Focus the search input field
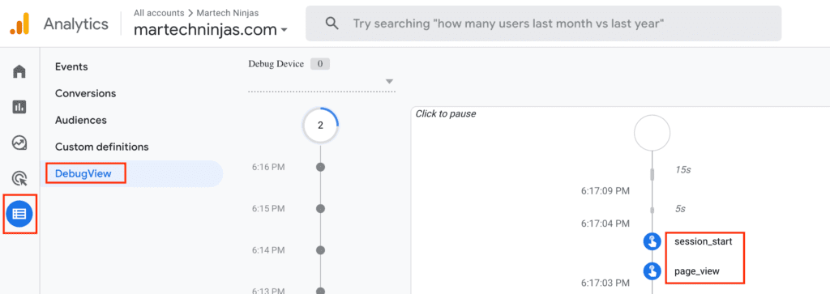The image size is (830, 294). [543, 23]
